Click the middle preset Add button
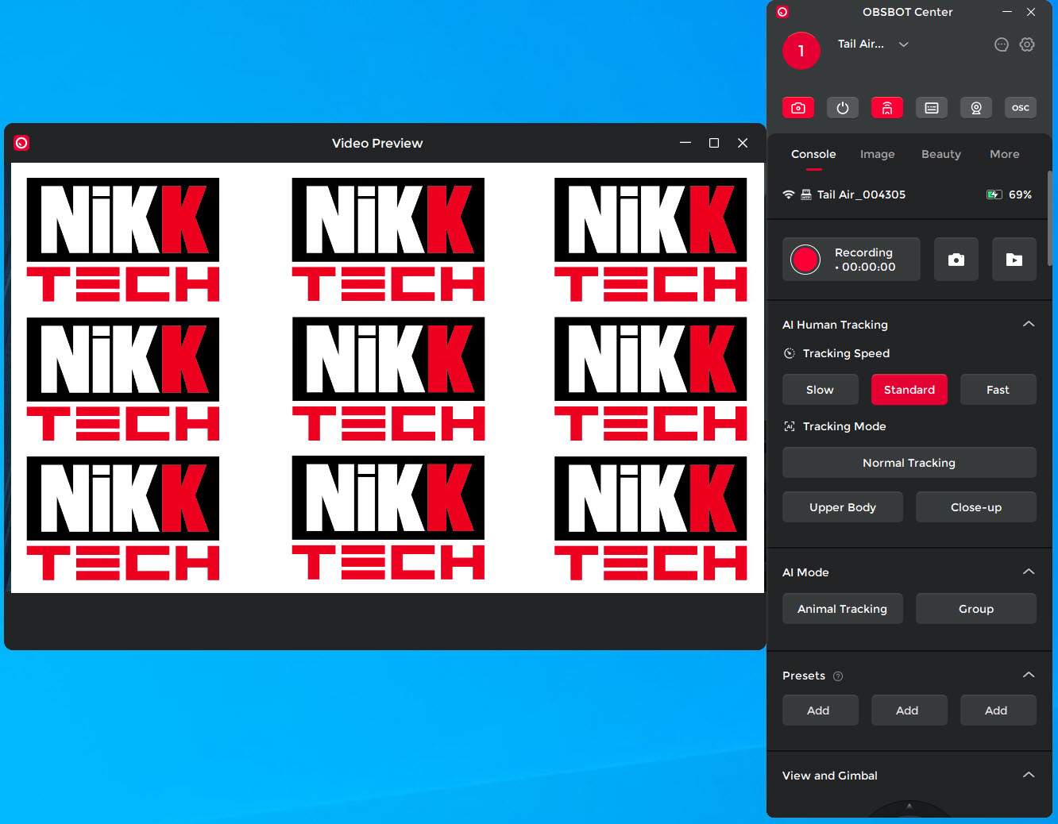 coord(909,710)
